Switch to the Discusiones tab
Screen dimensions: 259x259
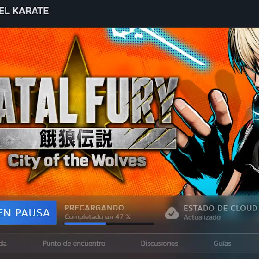pyautogui.click(x=160, y=243)
